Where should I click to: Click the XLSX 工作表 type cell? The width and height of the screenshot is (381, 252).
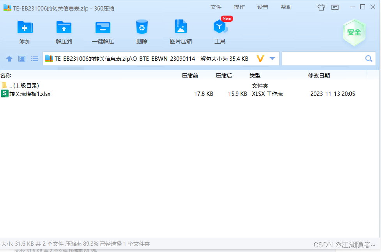point(267,94)
